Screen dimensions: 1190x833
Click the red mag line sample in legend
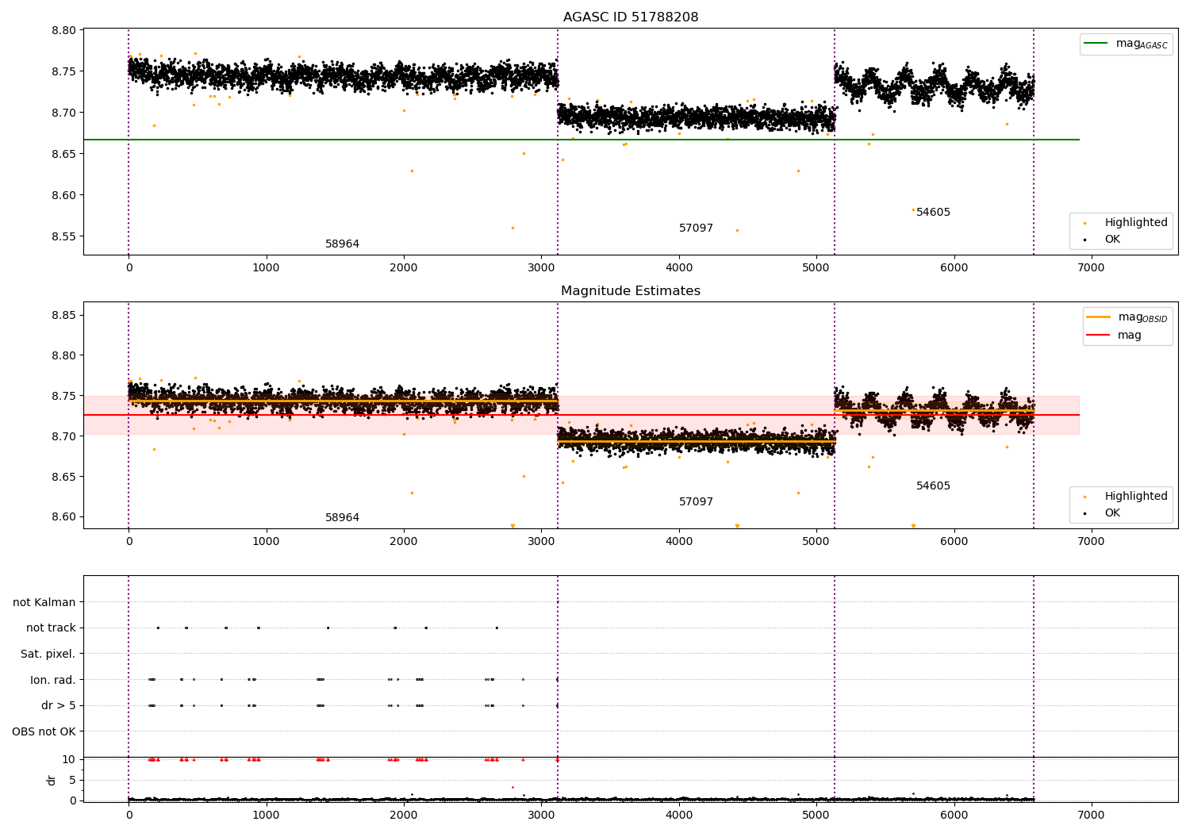(x=1099, y=336)
